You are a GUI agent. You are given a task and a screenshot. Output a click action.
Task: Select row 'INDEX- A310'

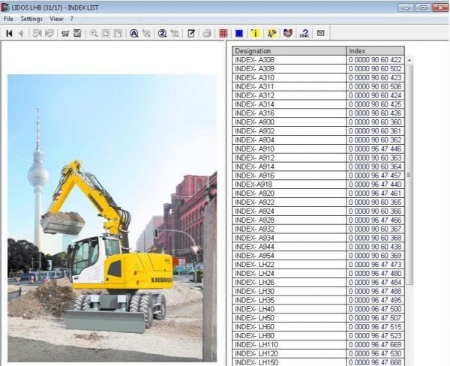(318, 77)
